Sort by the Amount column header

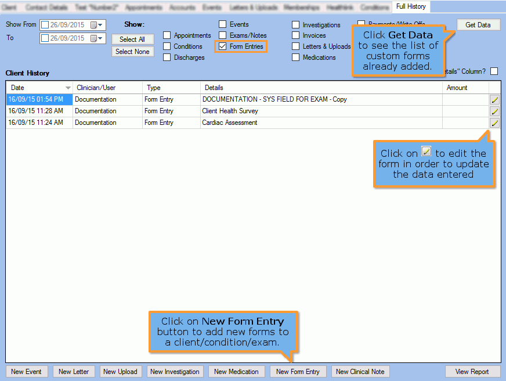pyautogui.click(x=465, y=88)
